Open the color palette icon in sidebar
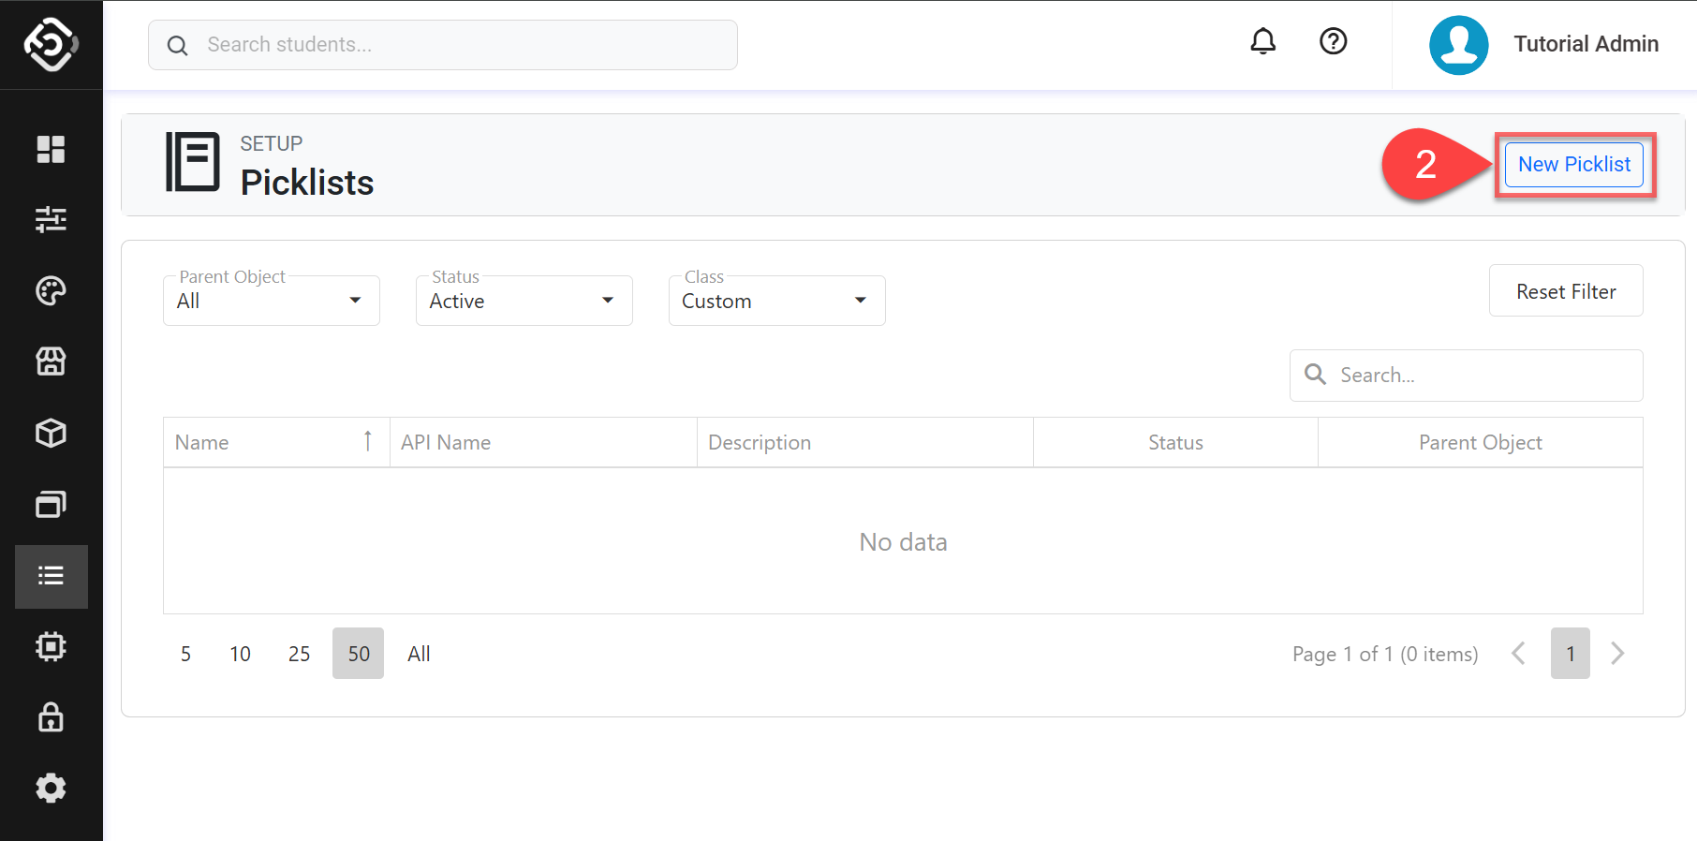Viewport: 1697px width, 841px height. pyautogui.click(x=51, y=290)
